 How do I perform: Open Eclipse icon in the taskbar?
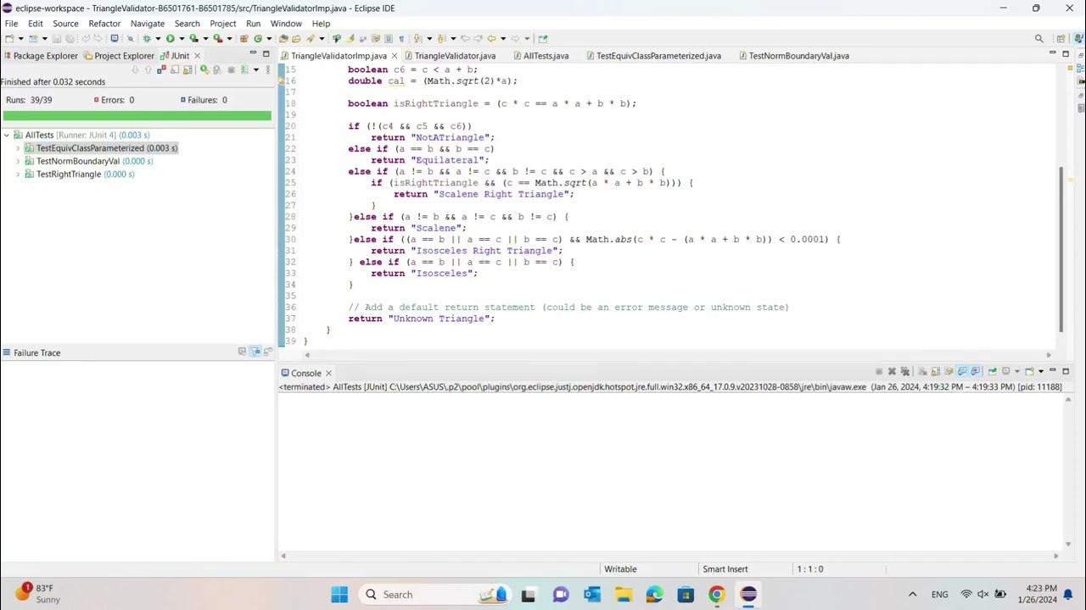(748, 594)
